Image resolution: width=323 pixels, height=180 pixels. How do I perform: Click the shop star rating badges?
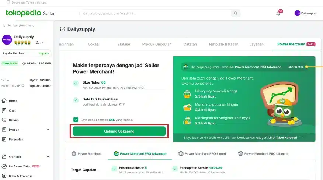point(22,43)
